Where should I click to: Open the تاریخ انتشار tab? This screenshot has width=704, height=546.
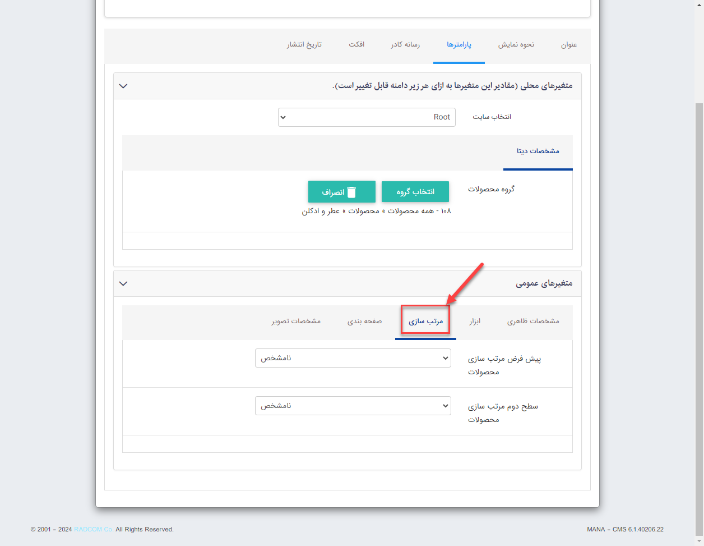coord(304,45)
